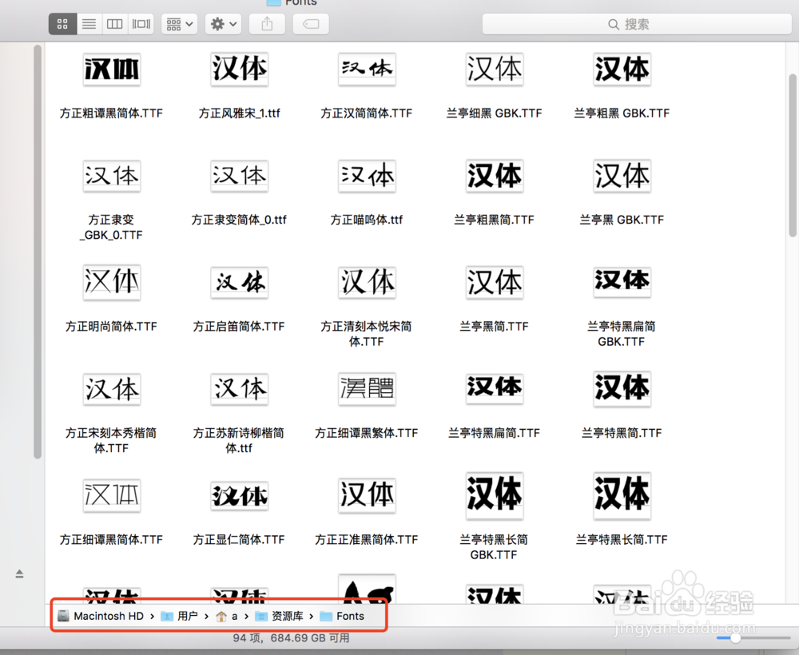Screen dimensions: 799x655
Task: Switch to cover flow view
Action: [x=141, y=24]
